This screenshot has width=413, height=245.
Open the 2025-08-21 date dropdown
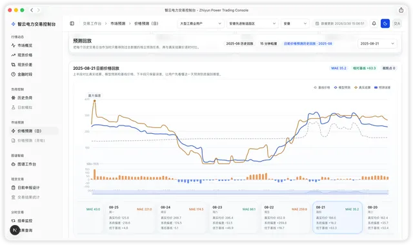(x=377, y=43)
